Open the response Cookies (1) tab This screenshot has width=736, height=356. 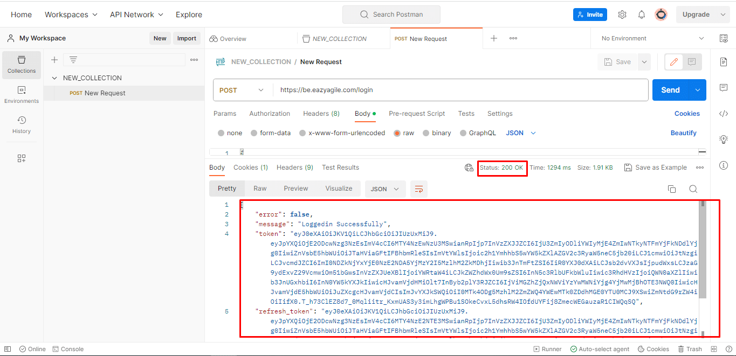(251, 167)
